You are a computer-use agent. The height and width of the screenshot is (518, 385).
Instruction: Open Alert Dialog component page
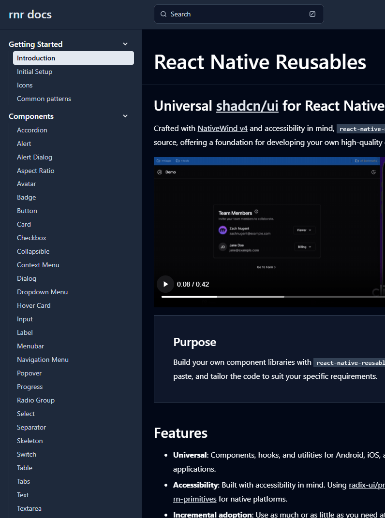(x=35, y=157)
